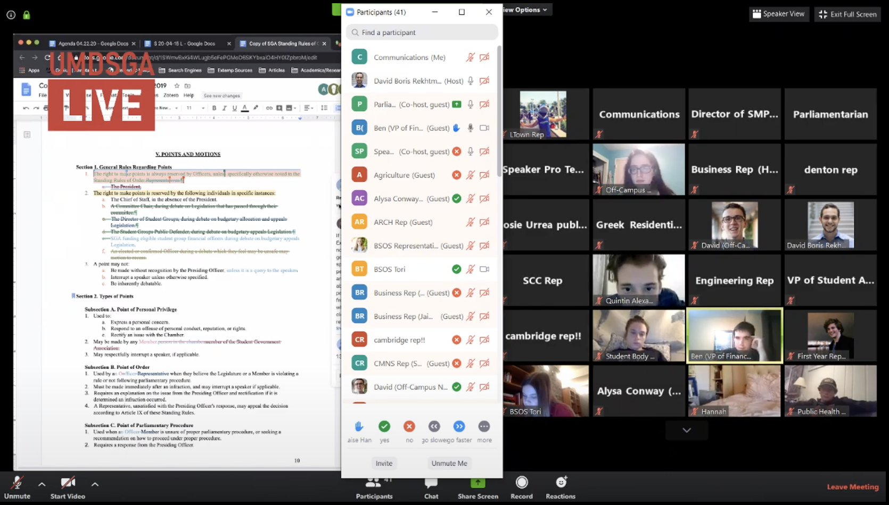Click the Chat icon in meeting toolbar
Image resolution: width=889 pixels, height=505 pixels.
tap(431, 483)
